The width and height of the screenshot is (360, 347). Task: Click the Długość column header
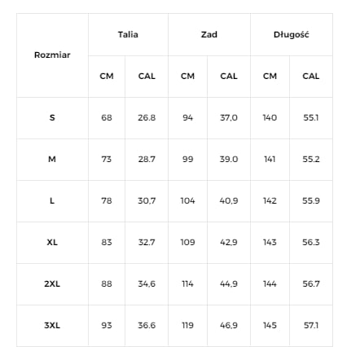[x=292, y=34]
